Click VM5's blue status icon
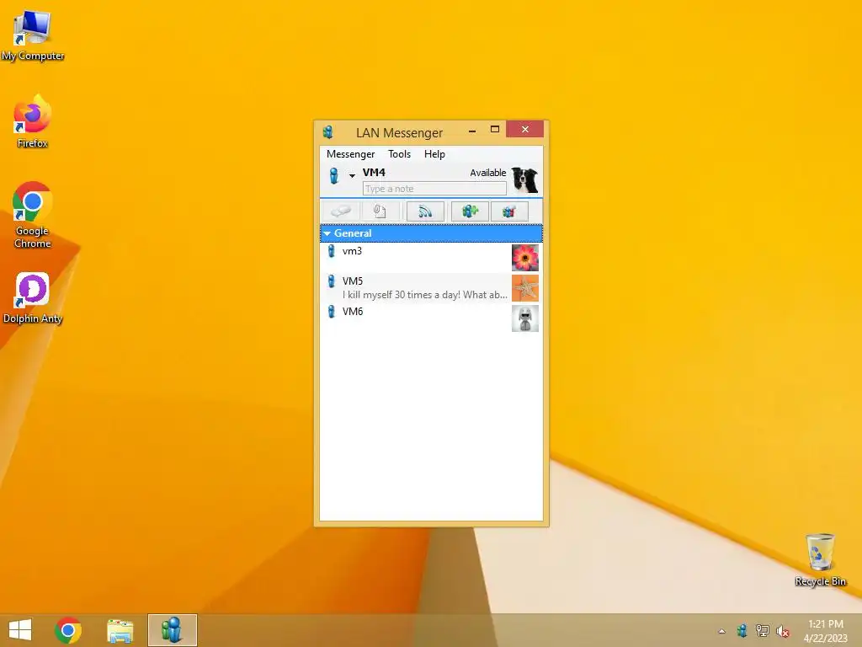862x647 pixels. click(x=332, y=281)
